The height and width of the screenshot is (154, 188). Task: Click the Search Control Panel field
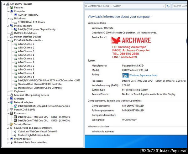(180, 6)
